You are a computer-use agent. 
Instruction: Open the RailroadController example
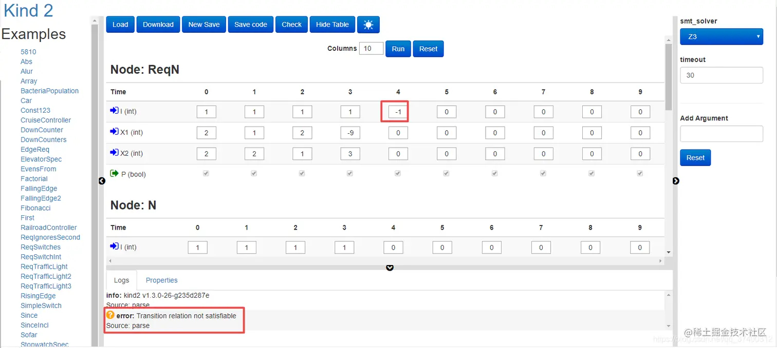click(49, 227)
